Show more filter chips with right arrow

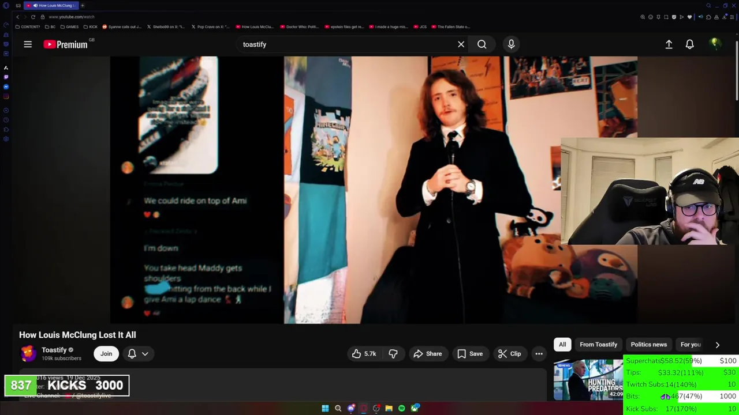pyautogui.click(x=717, y=345)
